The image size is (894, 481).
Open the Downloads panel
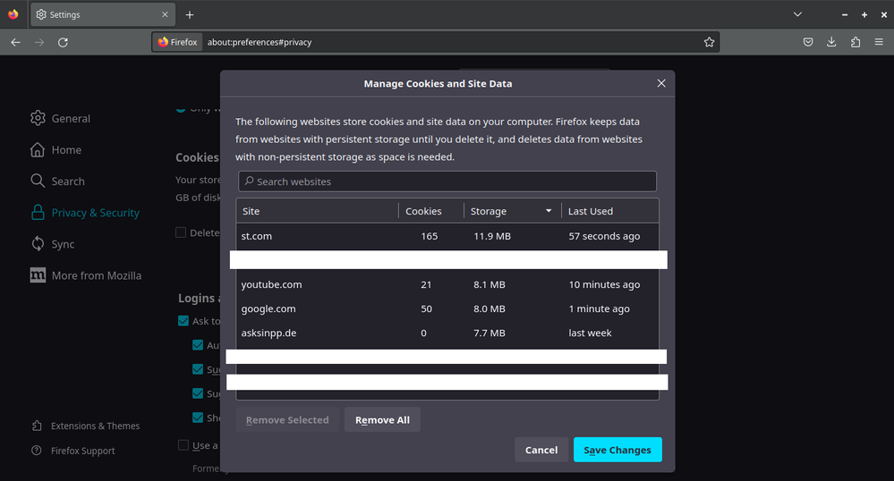831,42
